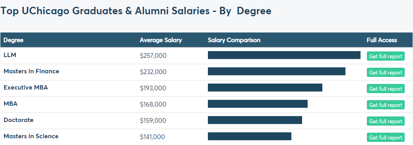This screenshot has width=413, height=145.
Task: Open full report for Masters in Finance
Action: (386, 72)
